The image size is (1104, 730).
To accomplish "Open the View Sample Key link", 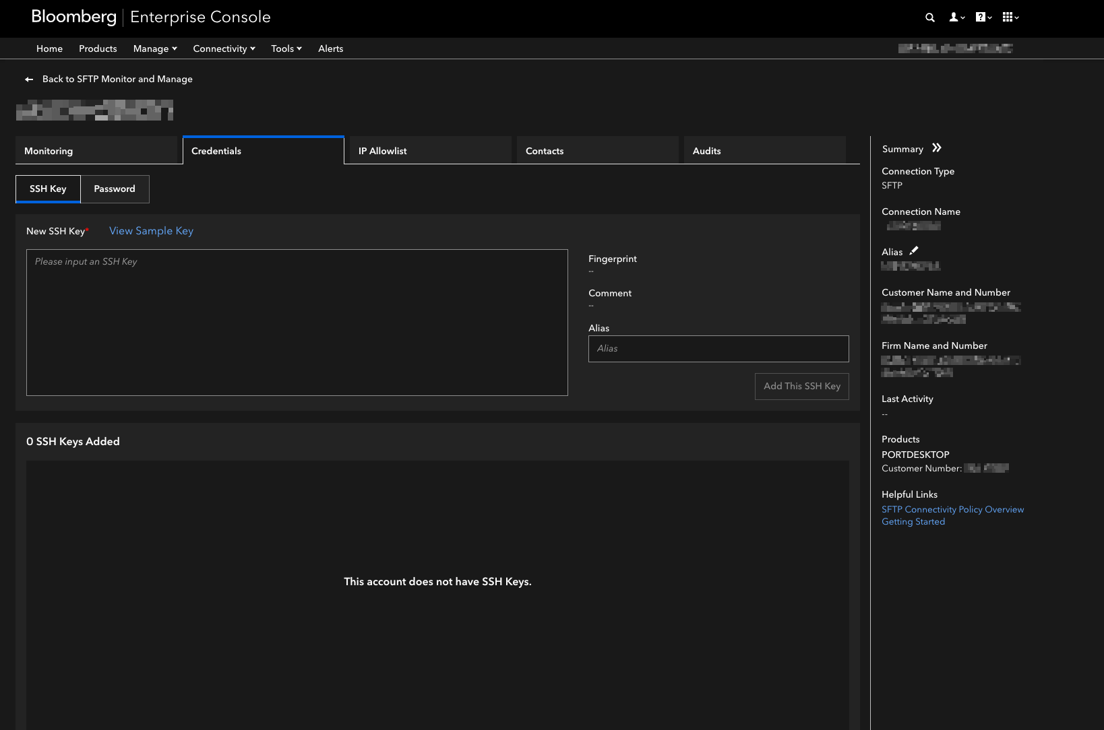I will point(151,231).
